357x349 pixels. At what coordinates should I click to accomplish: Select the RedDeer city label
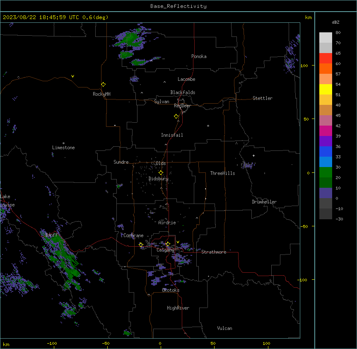click(x=182, y=106)
